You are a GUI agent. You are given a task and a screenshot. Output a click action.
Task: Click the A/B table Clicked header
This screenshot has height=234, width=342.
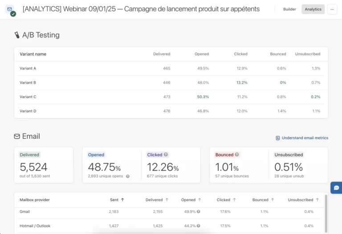[241, 54]
